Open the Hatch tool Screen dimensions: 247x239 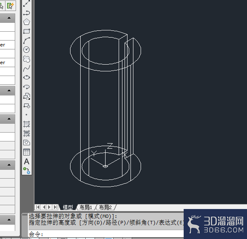click(x=27, y=124)
